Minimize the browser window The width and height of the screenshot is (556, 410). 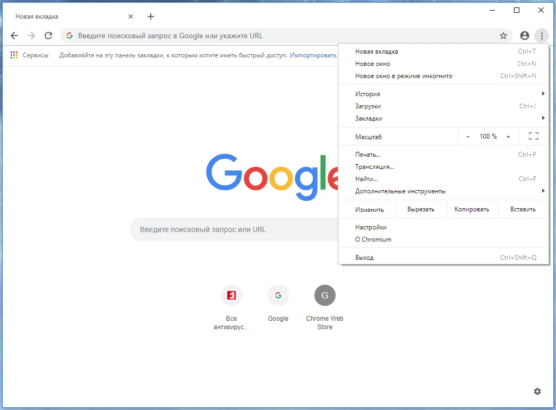click(x=492, y=10)
